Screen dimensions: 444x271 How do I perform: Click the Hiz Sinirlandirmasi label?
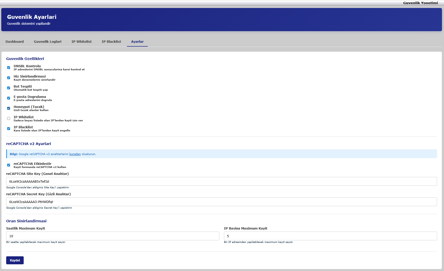(x=30, y=77)
